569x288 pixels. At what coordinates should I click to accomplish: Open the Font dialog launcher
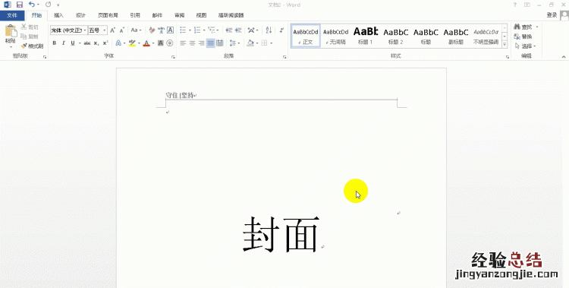173,57
